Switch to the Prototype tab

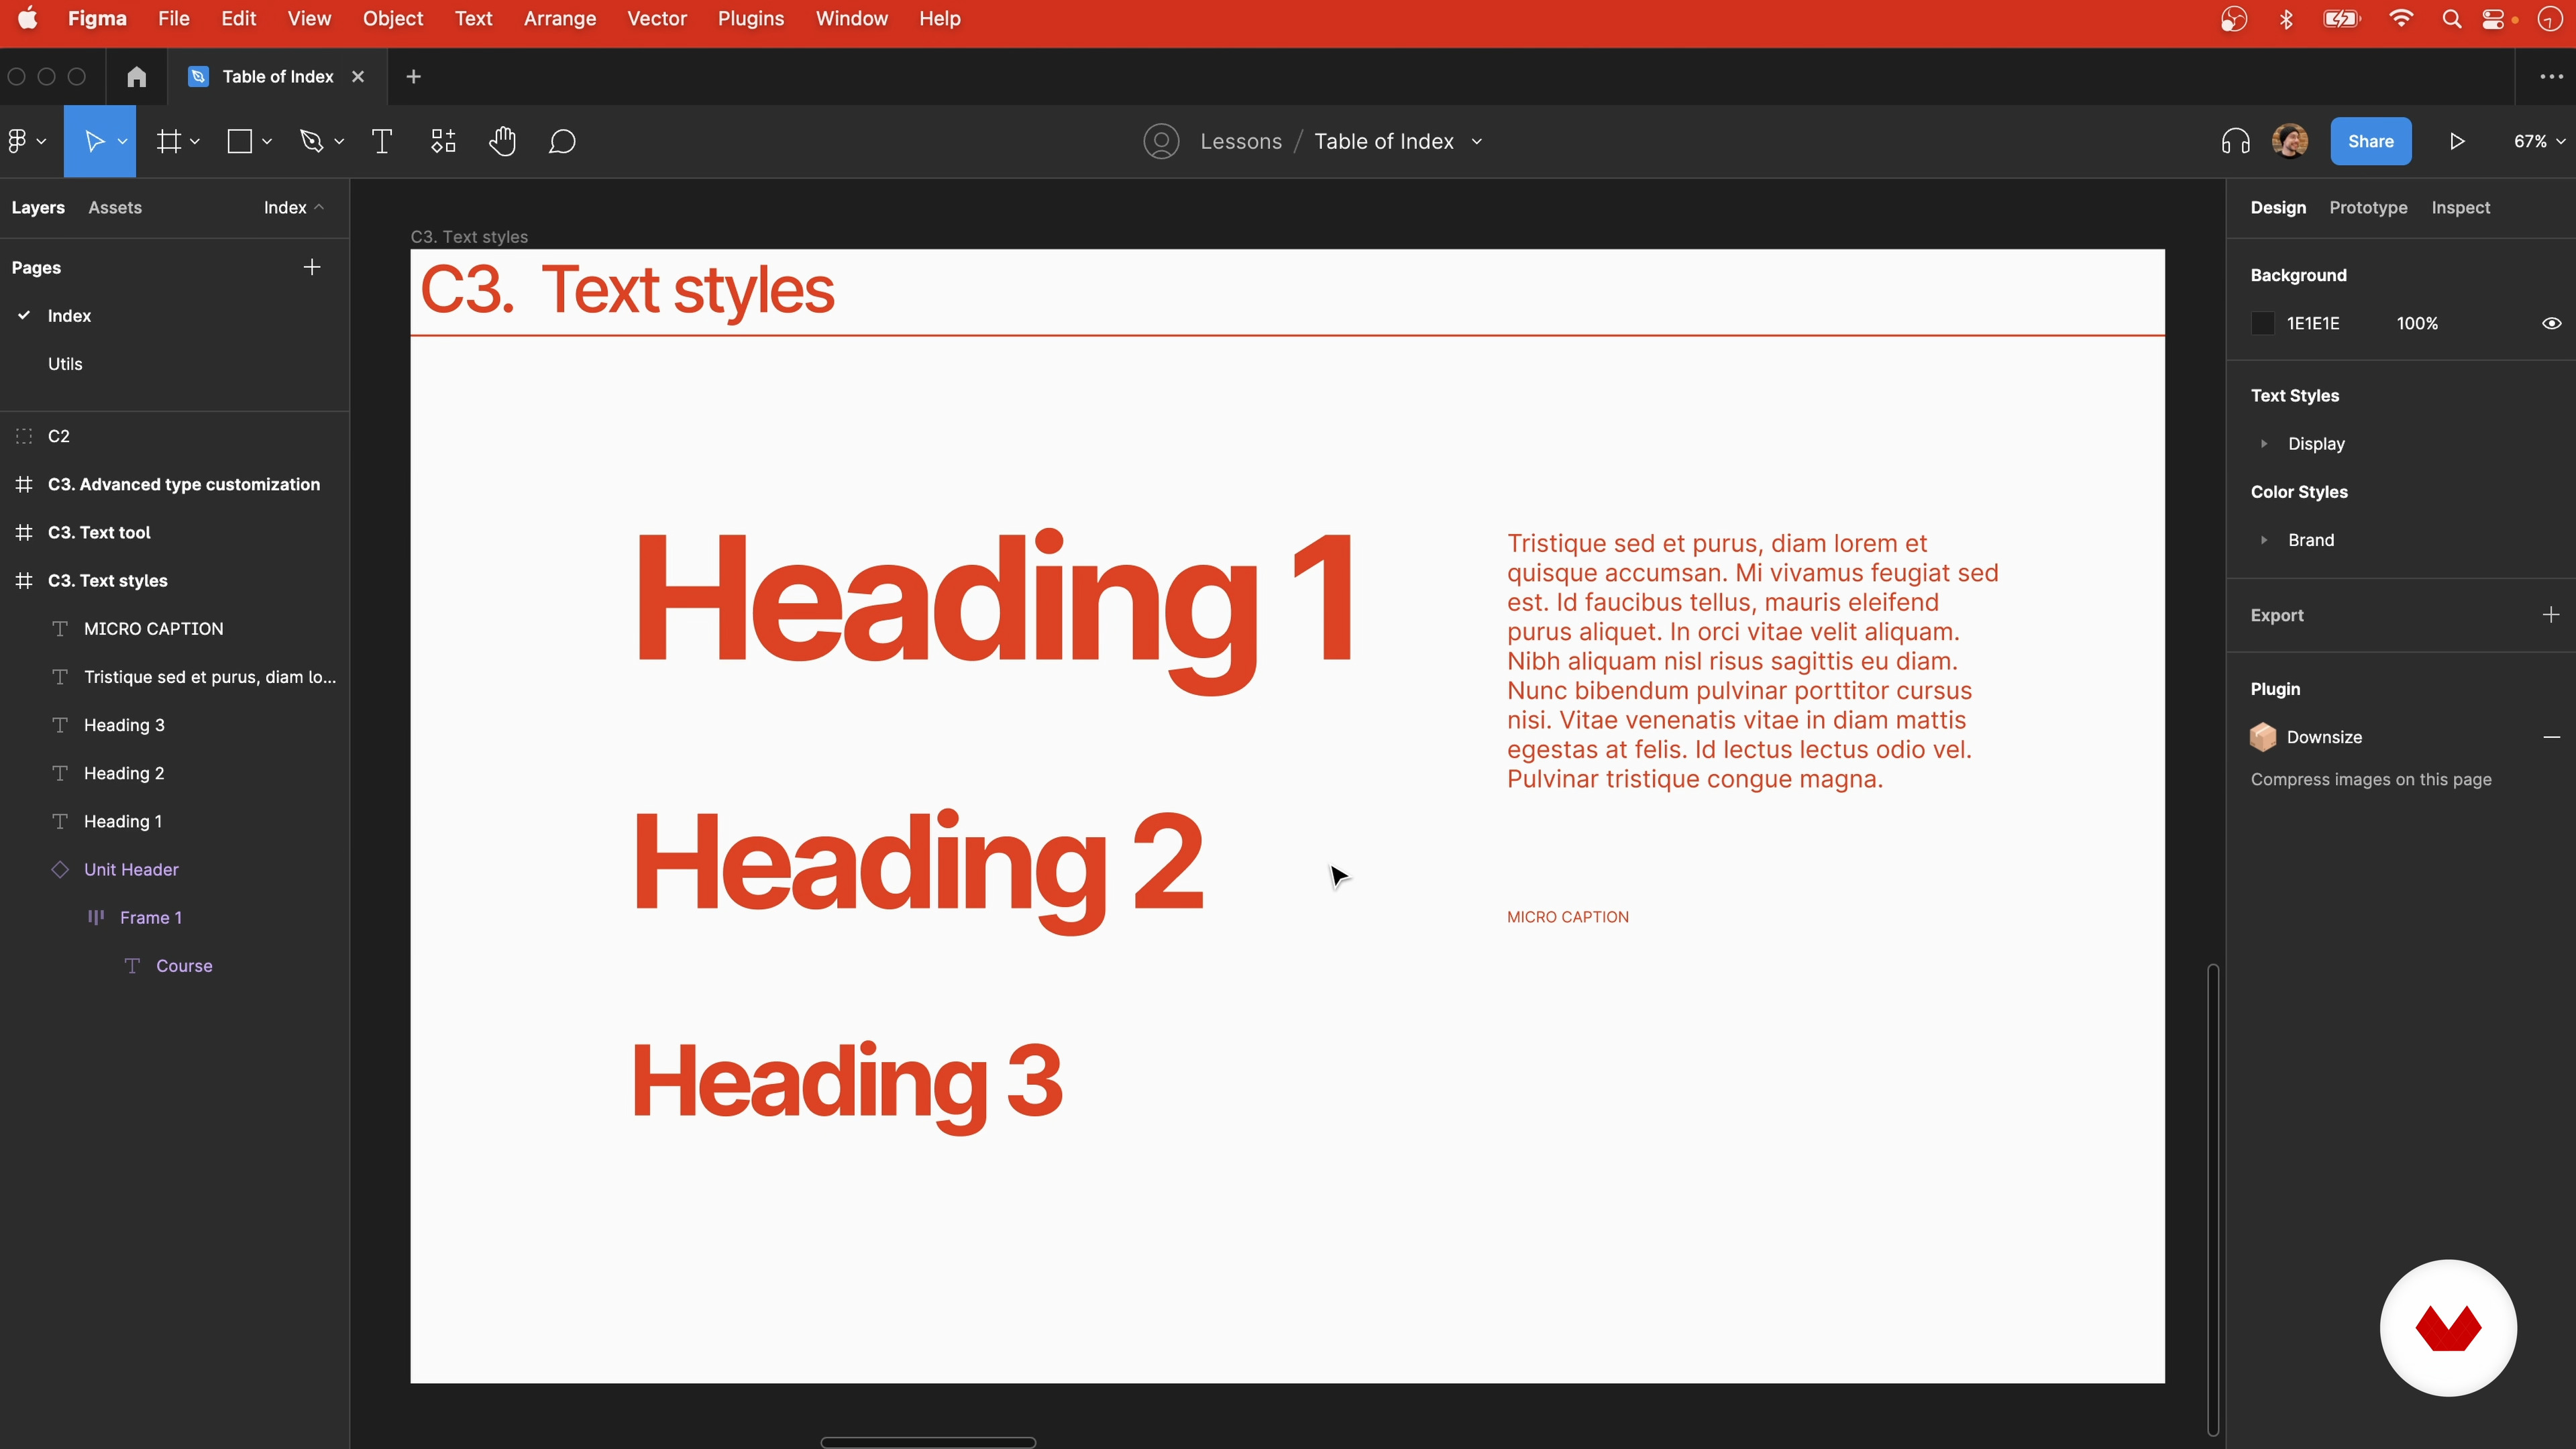pyautogui.click(x=2368, y=207)
